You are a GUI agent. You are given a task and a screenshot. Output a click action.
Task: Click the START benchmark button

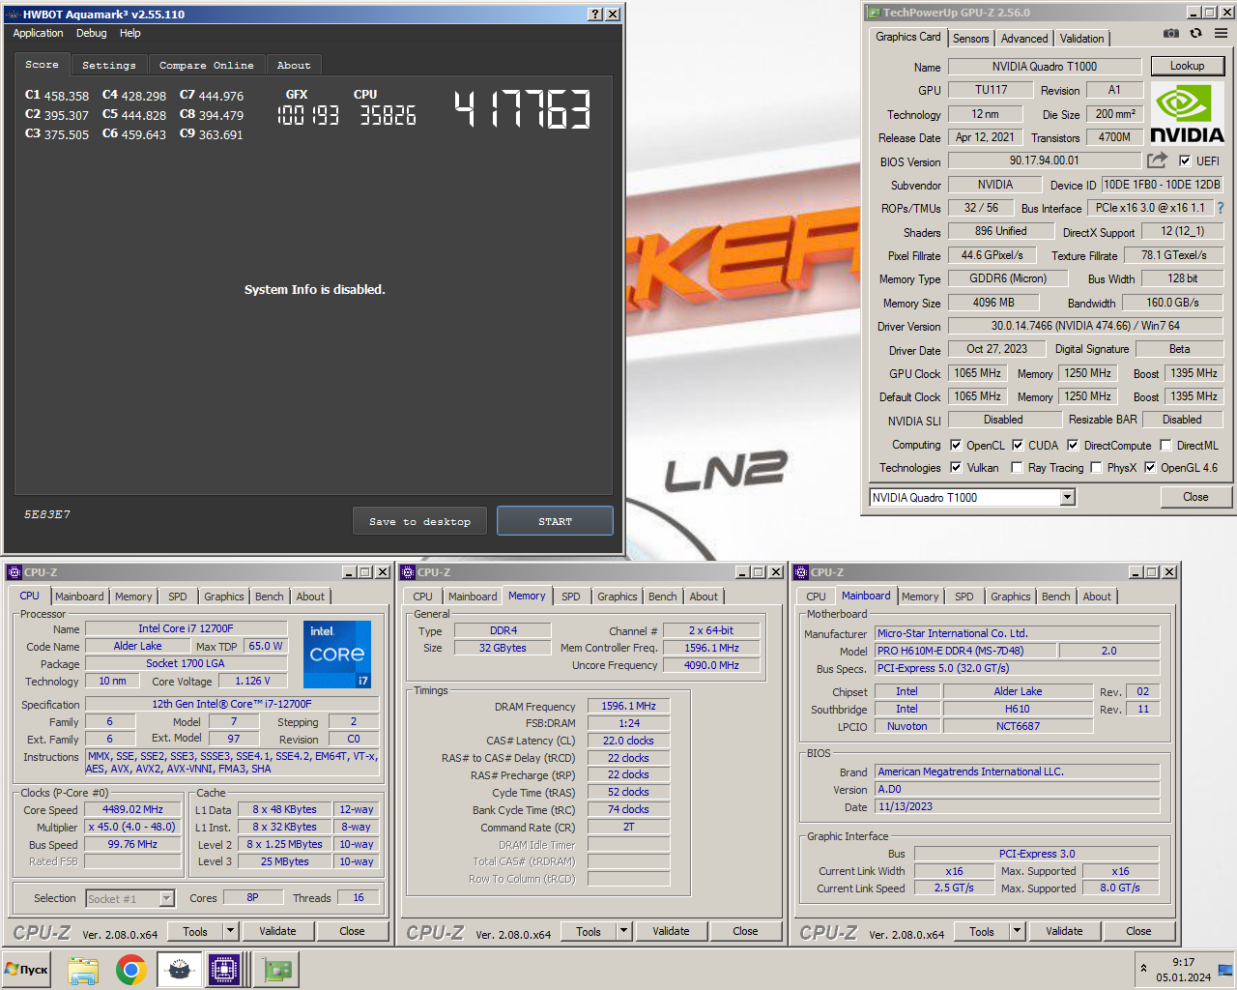pyautogui.click(x=555, y=521)
